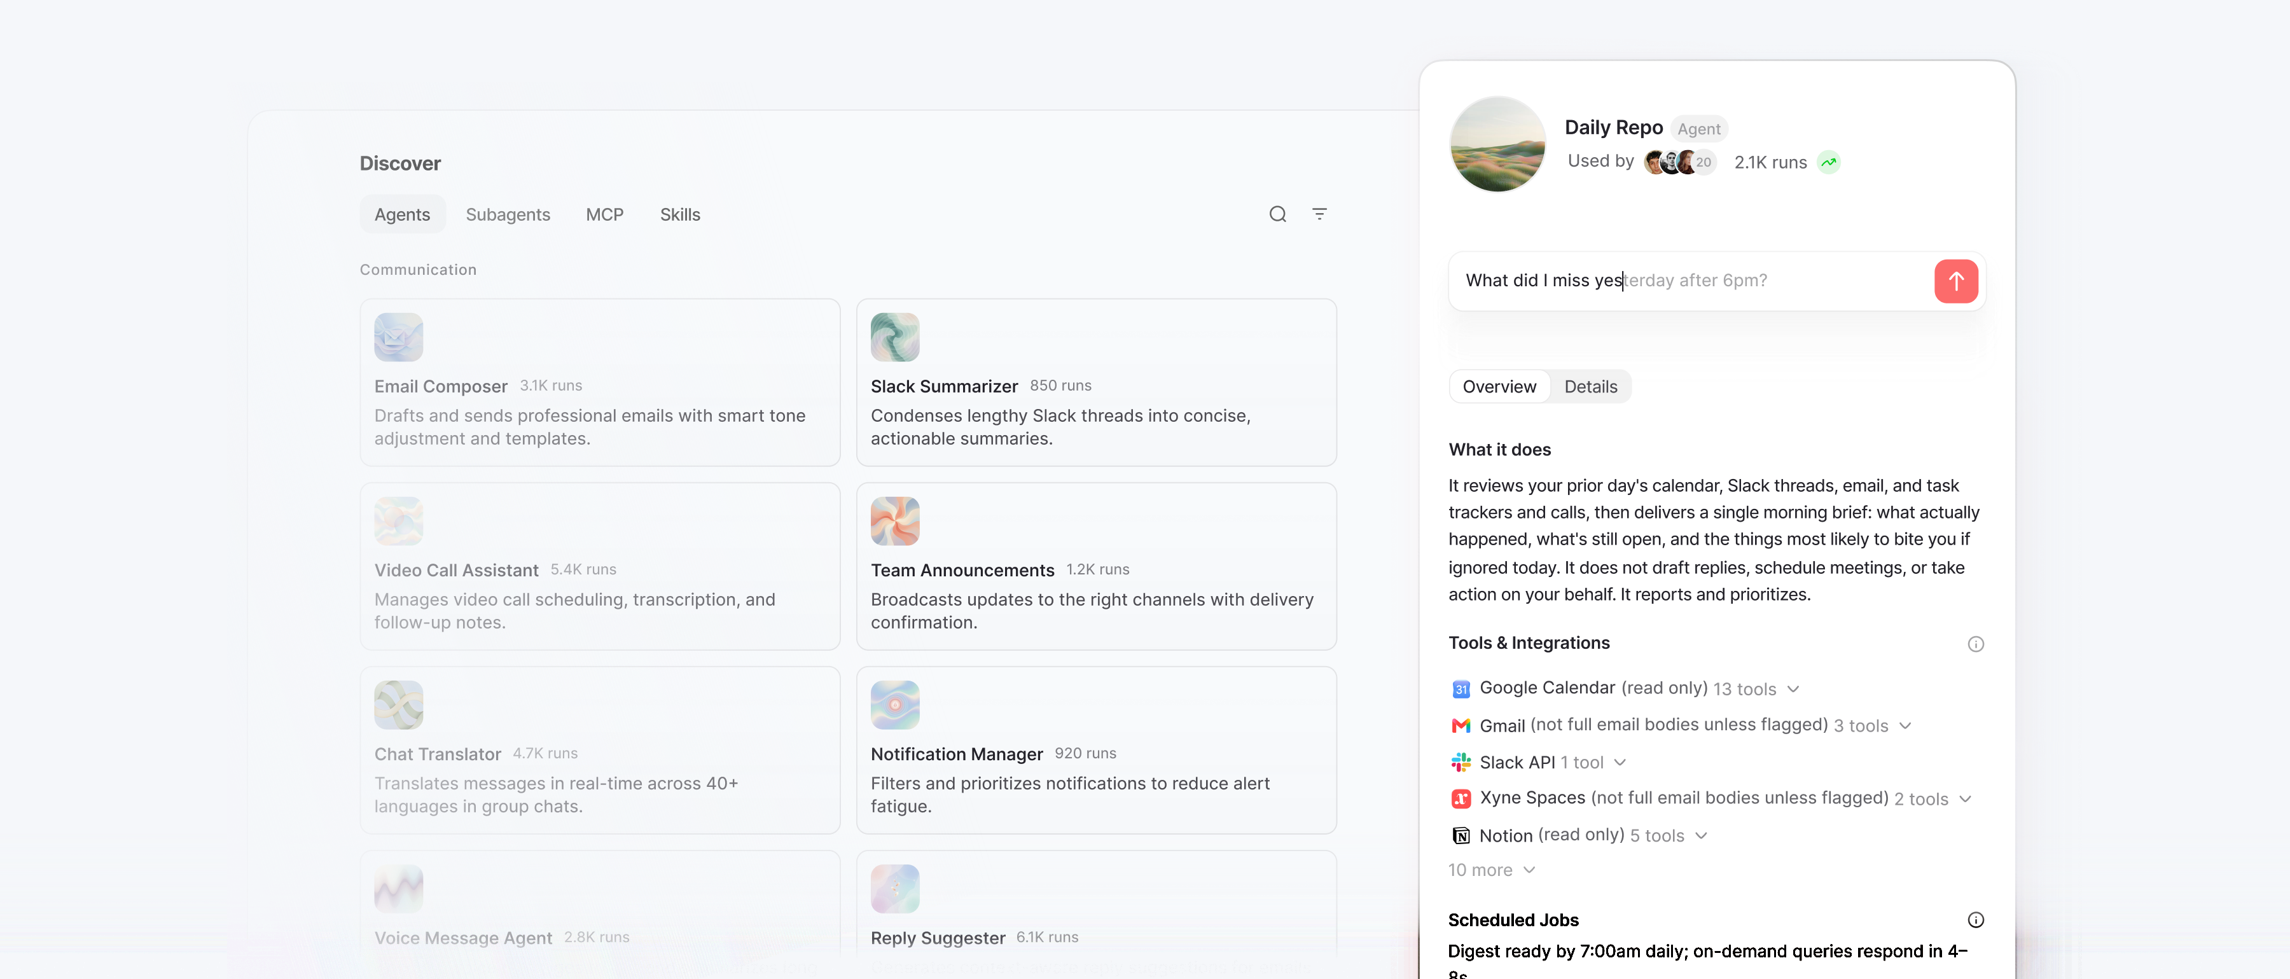The height and width of the screenshot is (979, 2290).
Task: Click the Scheduled Jobs info icon
Action: coord(1975,919)
